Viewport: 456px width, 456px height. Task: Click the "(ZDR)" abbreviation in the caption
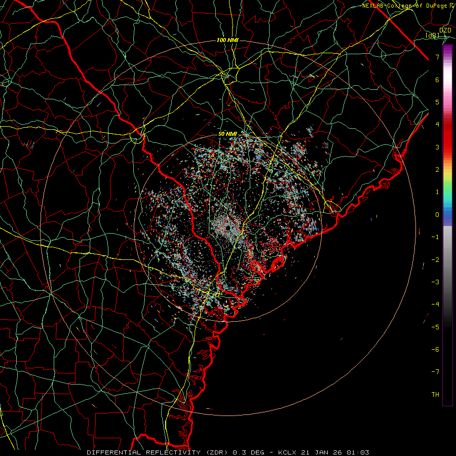tap(217, 452)
